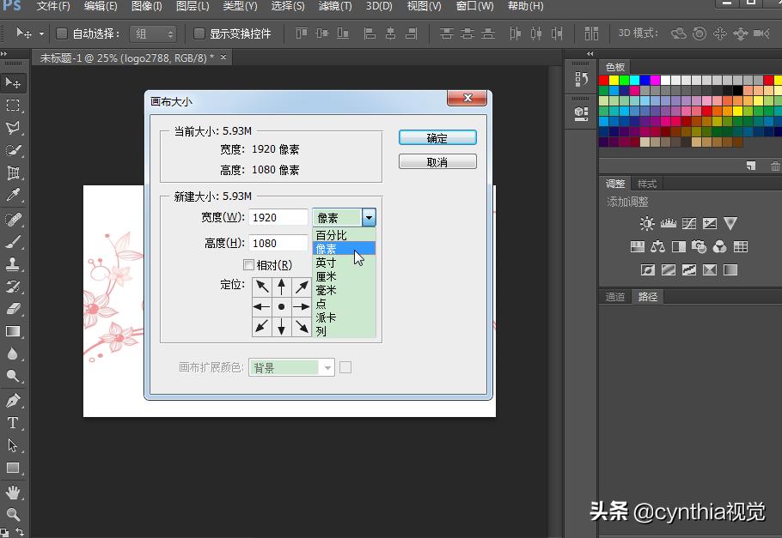
Task: Add a Curves adjustment from 调整 panel
Action: pyautogui.click(x=688, y=224)
